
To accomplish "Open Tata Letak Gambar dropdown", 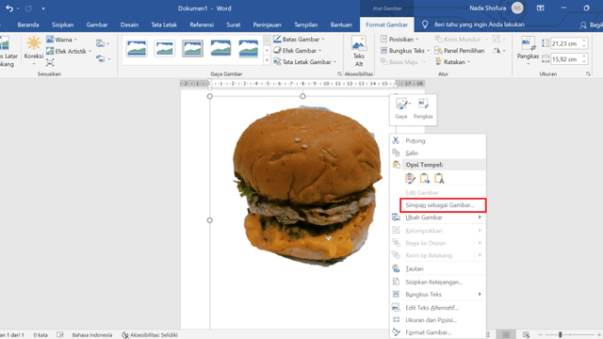I will click(305, 61).
